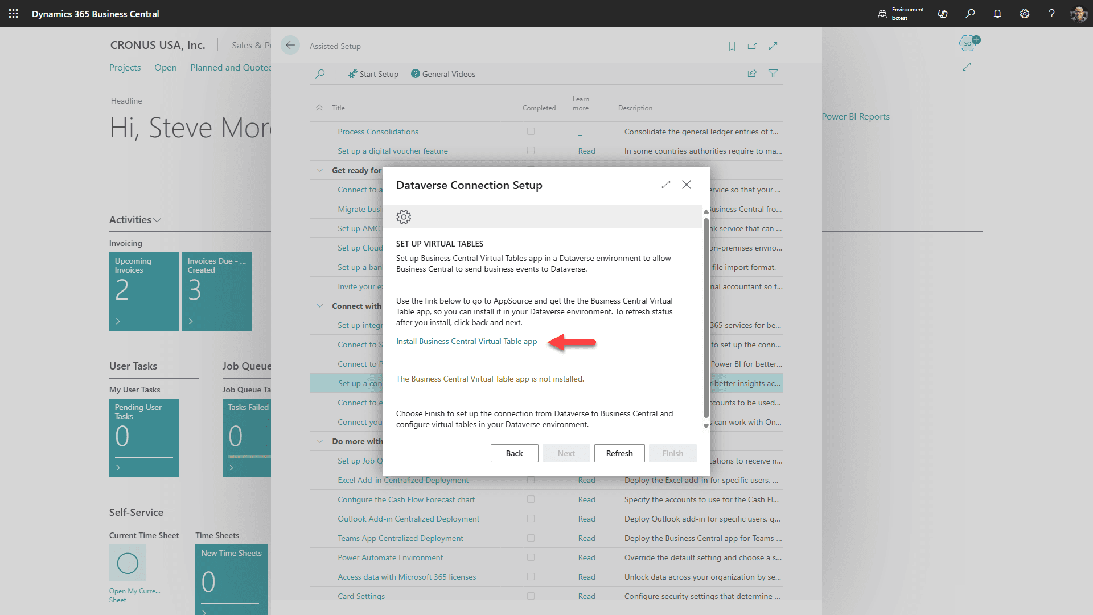Click the Refresh button in the dialog
Viewport: 1093px width, 615px height.
[619, 453]
